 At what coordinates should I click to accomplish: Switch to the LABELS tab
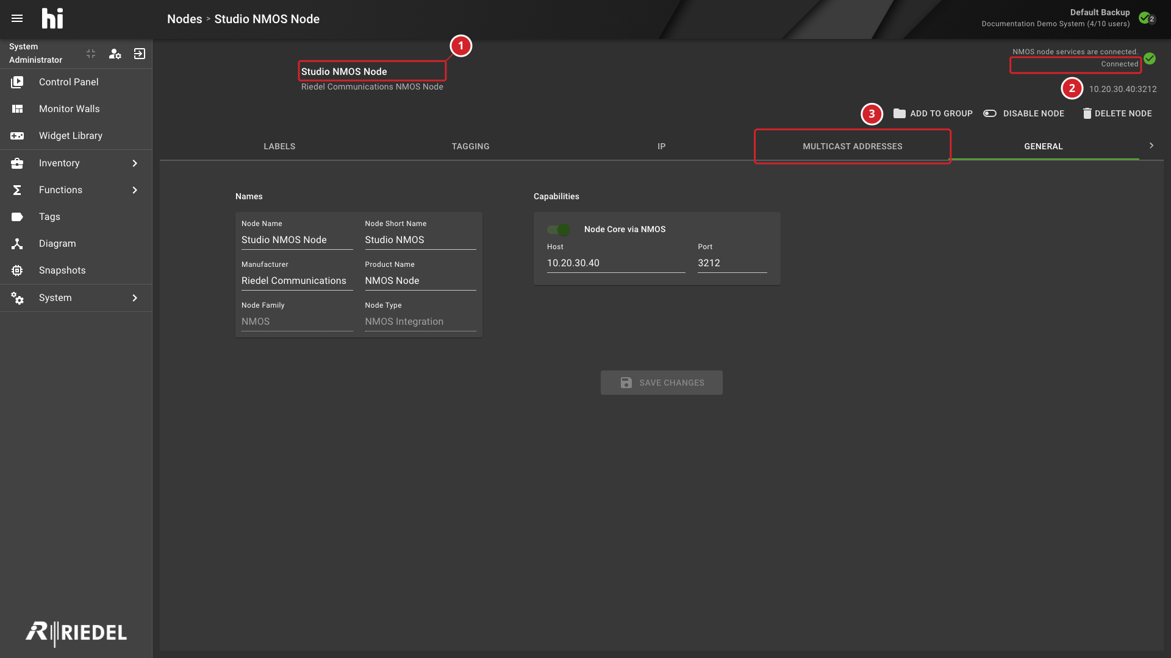tap(279, 146)
